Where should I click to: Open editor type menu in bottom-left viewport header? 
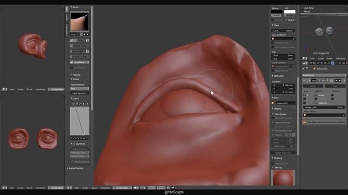4,188
